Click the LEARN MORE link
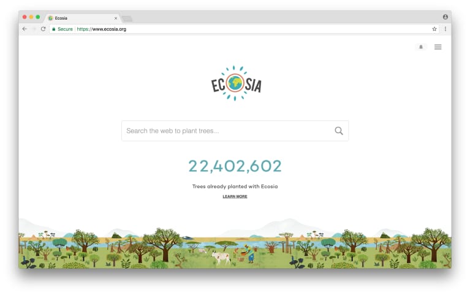The image size is (470, 295). pyautogui.click(x=235, y=196)
